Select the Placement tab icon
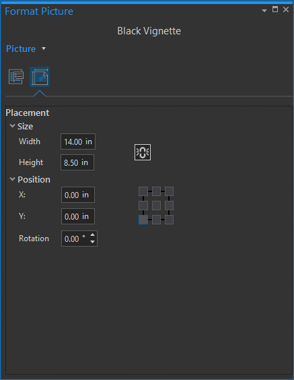The height and width of the screenshot is (380, 294). pyautogui.click(x=40, y=77)
